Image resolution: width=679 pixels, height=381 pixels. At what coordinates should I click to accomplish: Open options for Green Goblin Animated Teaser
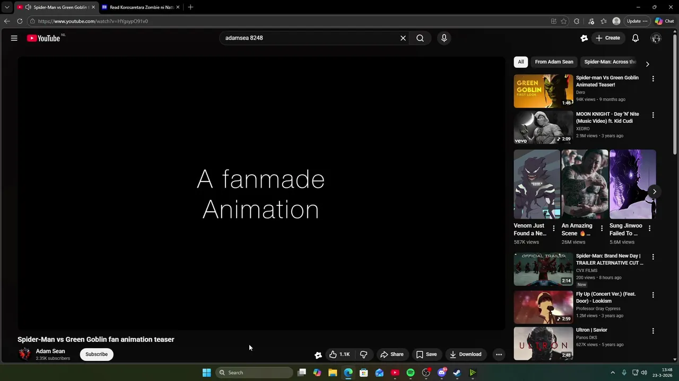(x=653, y=79)
